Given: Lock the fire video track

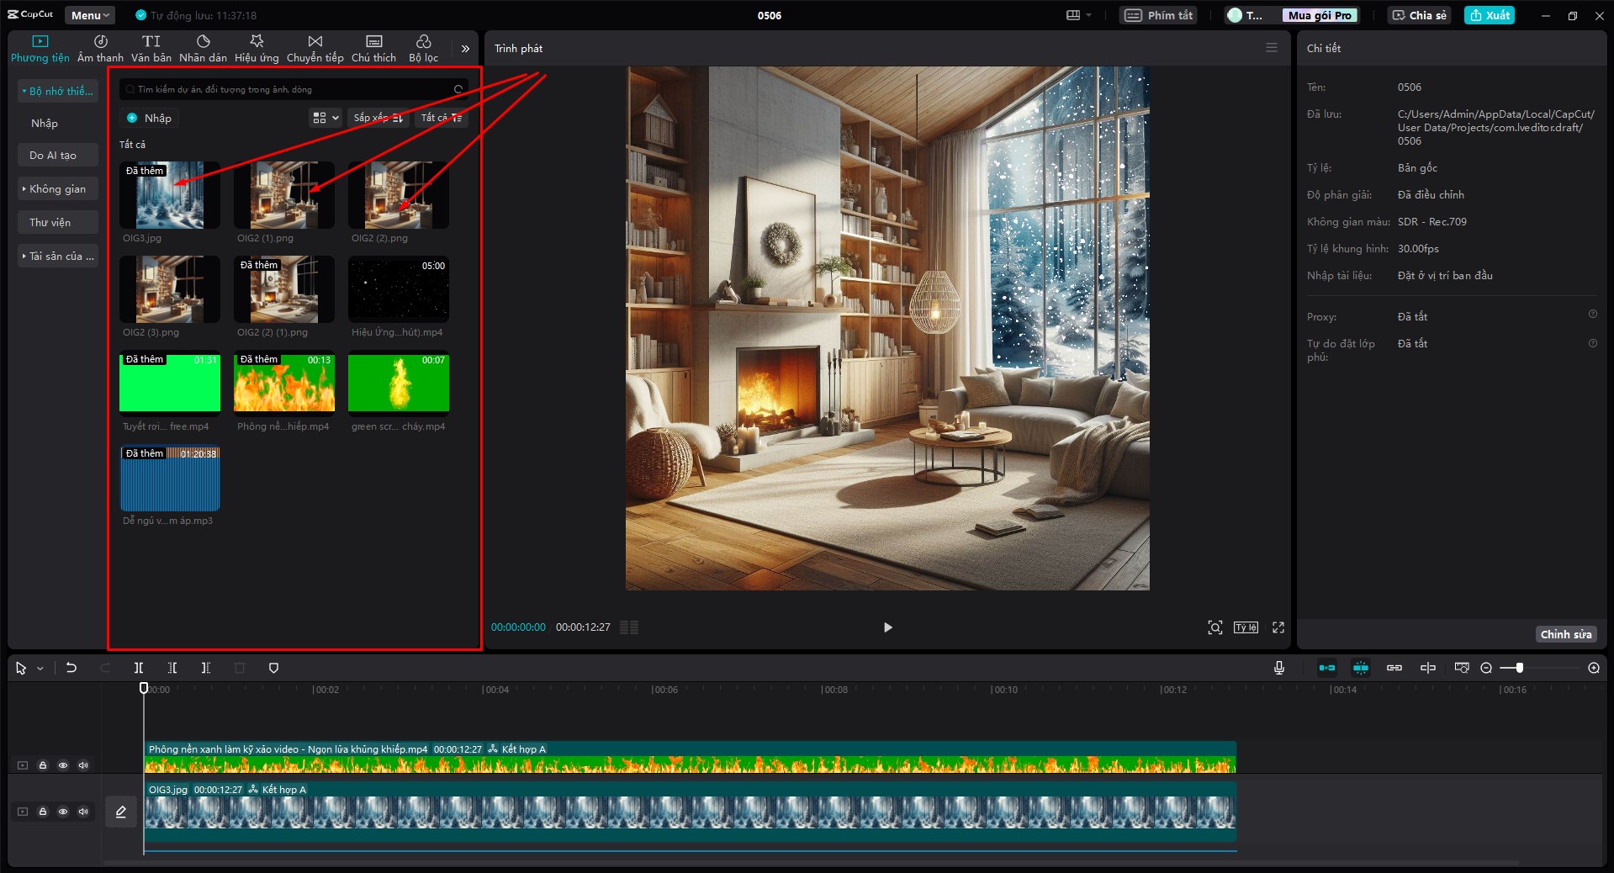Looking at the screenshot, I should pyautogui.click(x=43, y=765).
